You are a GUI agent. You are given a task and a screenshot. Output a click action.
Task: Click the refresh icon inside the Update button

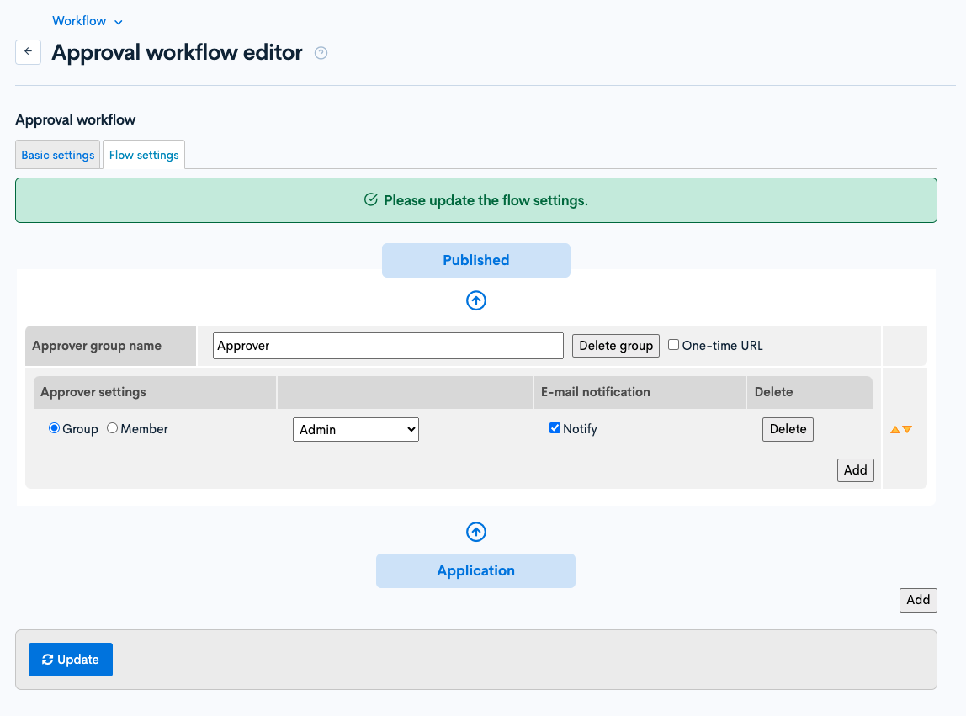point(47,660)
